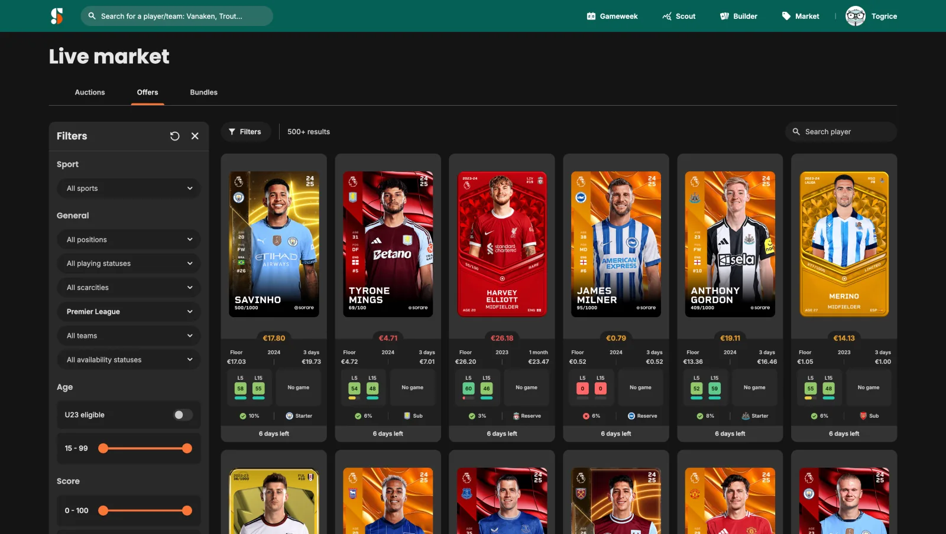Open the Savinho card thumbnail
Image resolution: width=946 pixels, height=534 pixels.
pos(274,244)
